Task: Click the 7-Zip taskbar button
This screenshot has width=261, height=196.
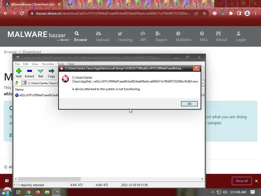Action: [57, 192]
